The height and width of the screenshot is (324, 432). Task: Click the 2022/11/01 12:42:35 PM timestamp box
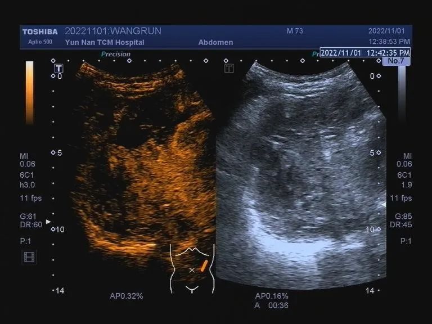(x=365, y=53)
